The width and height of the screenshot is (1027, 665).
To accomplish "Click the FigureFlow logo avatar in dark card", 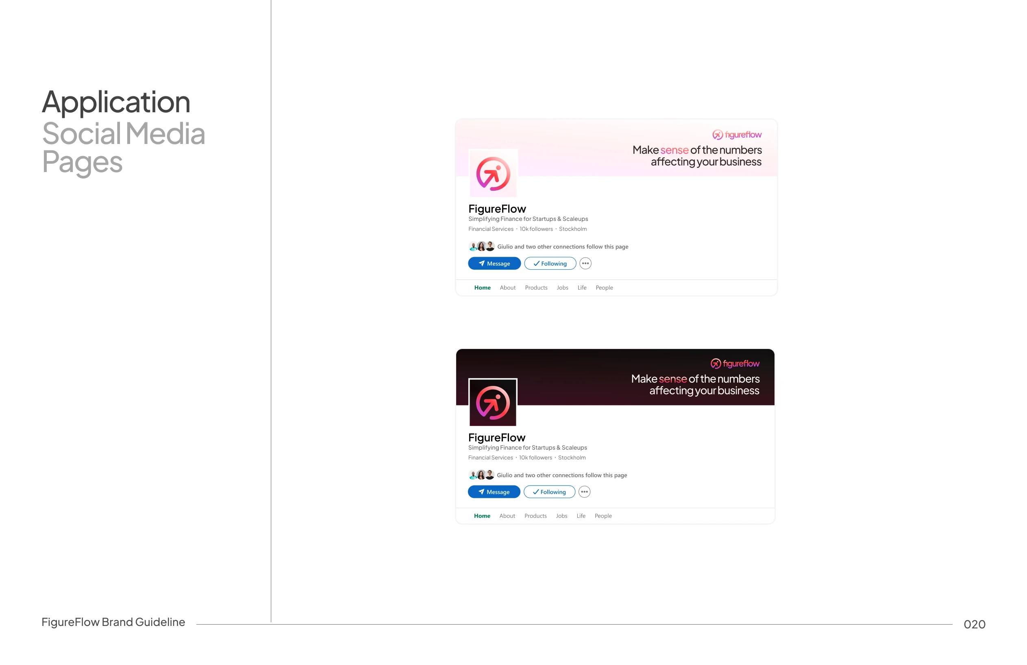I will [493, 402].
